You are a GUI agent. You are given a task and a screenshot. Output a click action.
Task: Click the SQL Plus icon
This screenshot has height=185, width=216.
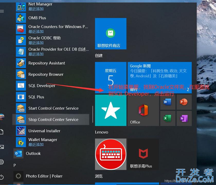[x=21, y=97]
